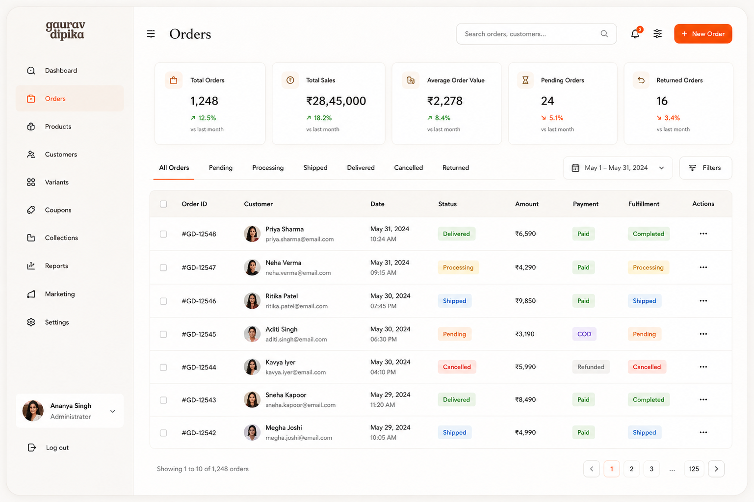Open the Filters panel
This screenshot has height=502, width=754.
click(x=705, y=168)
